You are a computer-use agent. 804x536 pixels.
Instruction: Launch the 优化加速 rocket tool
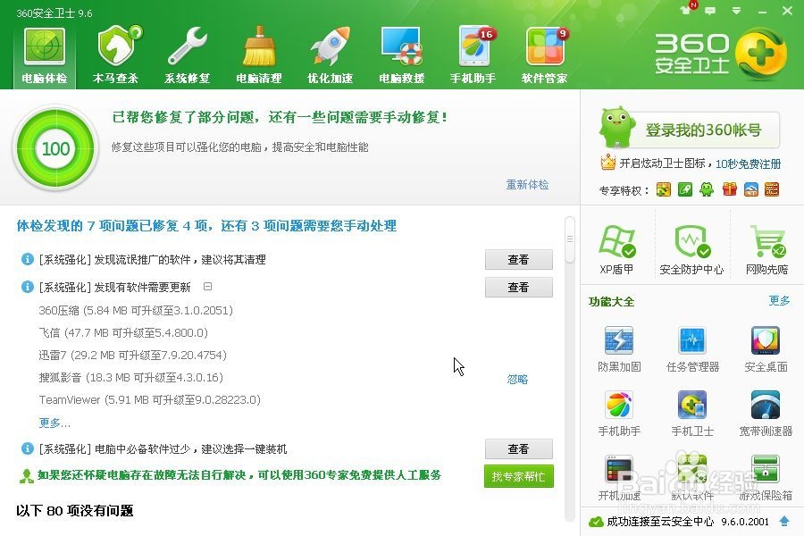point(331,55)
